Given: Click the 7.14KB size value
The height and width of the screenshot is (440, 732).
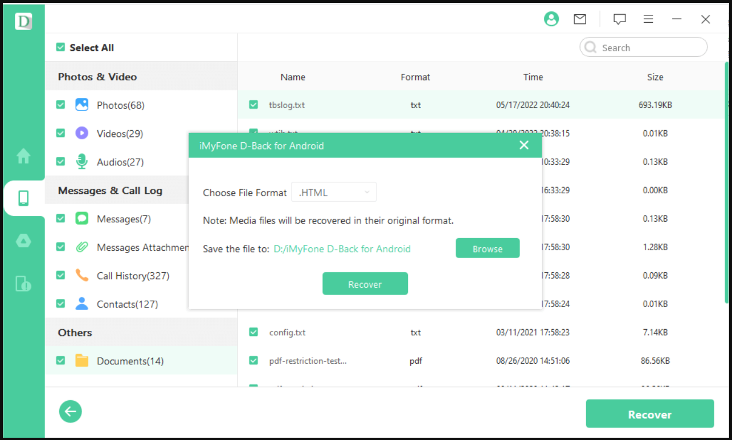Looking at the screenshot, I should click(x=655, y=333).
